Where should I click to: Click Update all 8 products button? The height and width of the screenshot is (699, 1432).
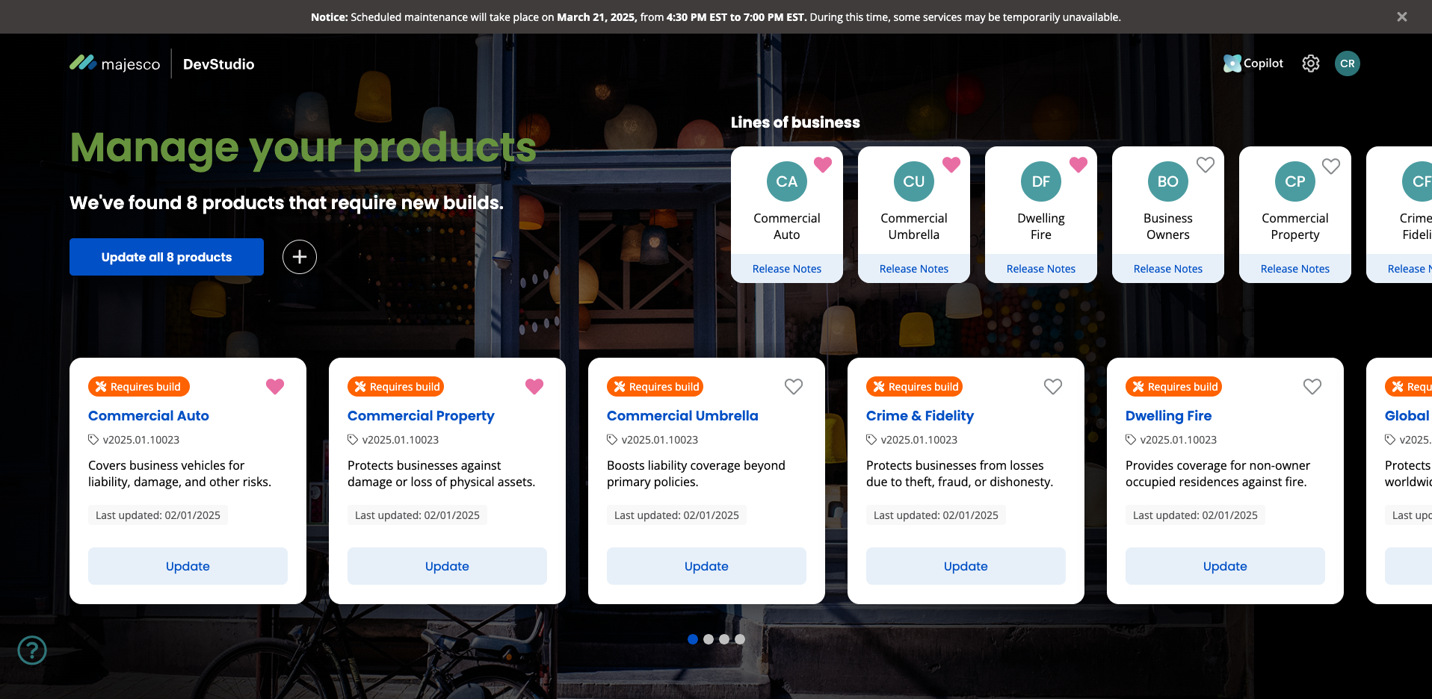point(167,257)
